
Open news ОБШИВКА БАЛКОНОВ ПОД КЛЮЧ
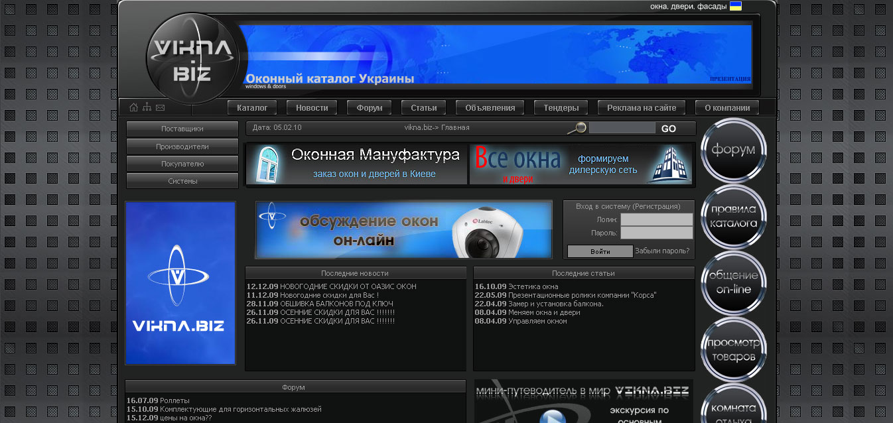click(x=337, y=304)
